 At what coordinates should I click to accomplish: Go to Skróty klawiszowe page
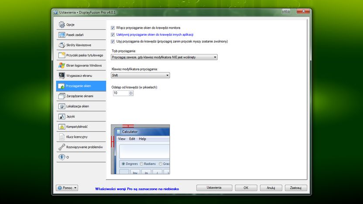(81, 45)
